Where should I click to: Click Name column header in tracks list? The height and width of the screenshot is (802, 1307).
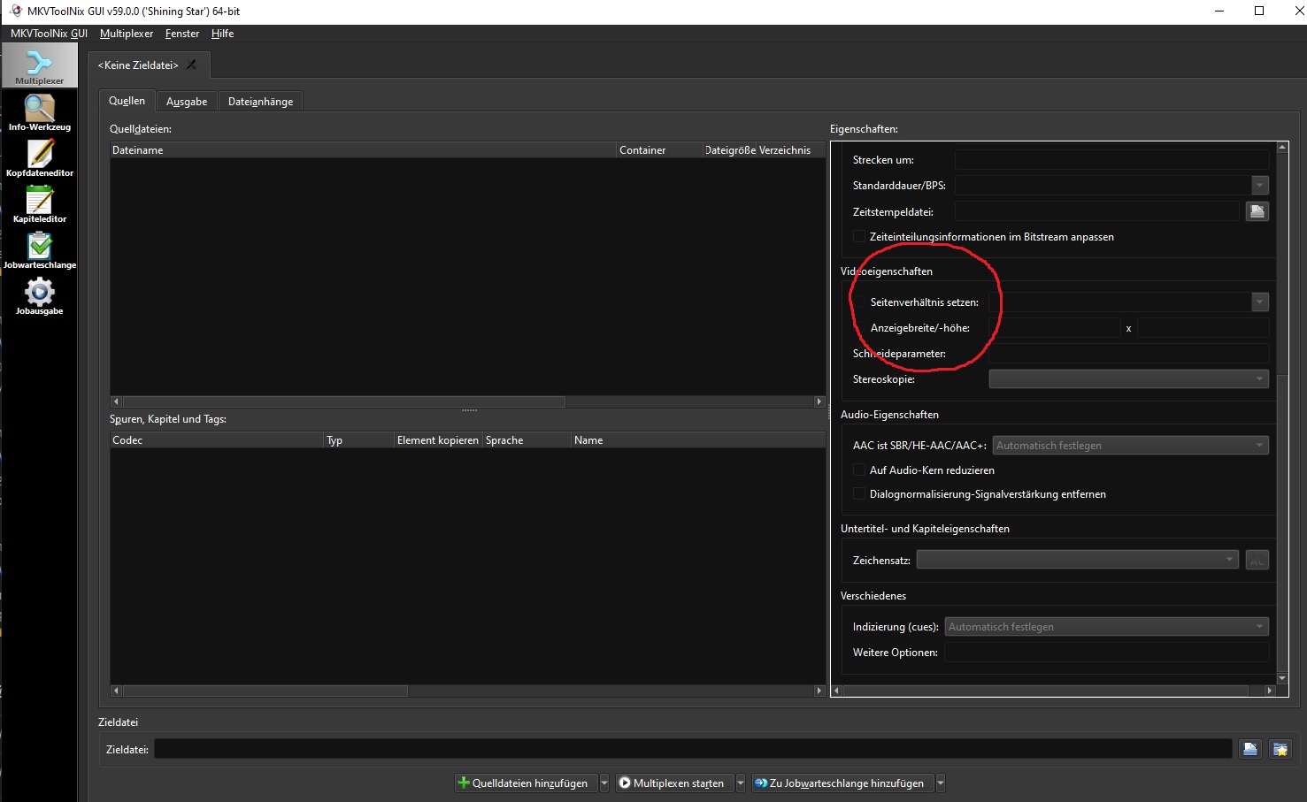(697, 440)
